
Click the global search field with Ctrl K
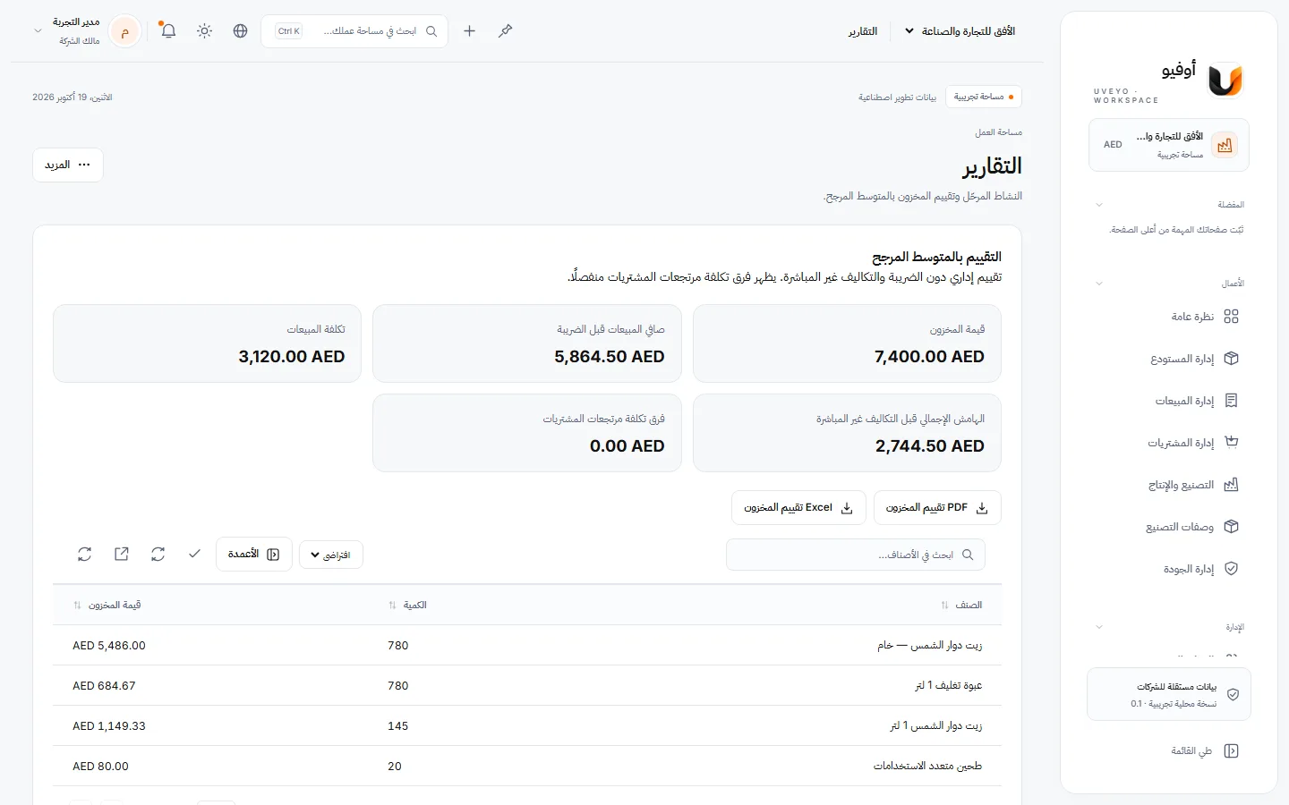click(x=354, y=31)
